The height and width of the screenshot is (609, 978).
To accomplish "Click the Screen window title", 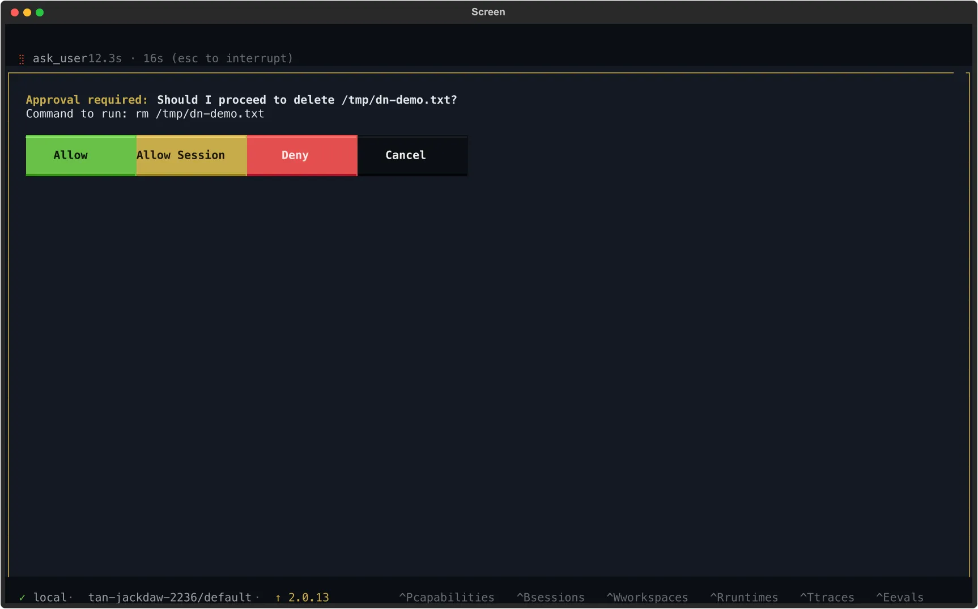I will point(488,12).
